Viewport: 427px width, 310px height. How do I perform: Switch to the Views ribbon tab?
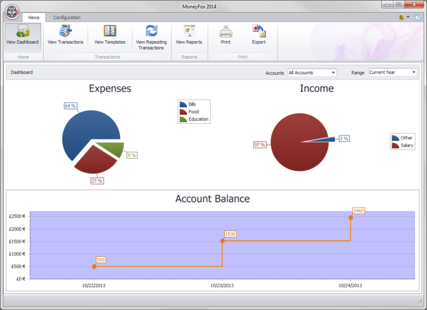[34, 18]
